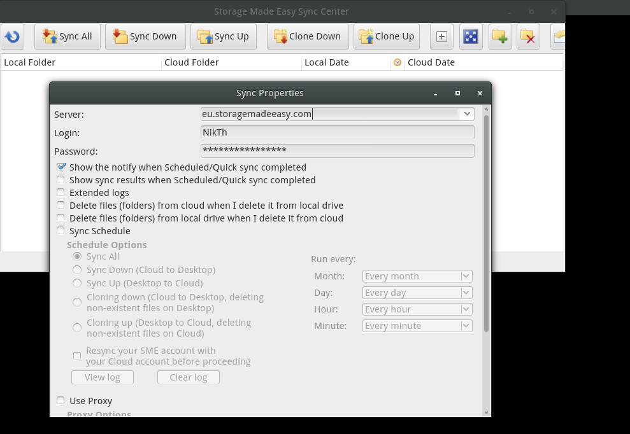The width and height of the screenshot is (630, 434).
Task: Tick the Use Proxy checkbox
Action: (61, 401)
